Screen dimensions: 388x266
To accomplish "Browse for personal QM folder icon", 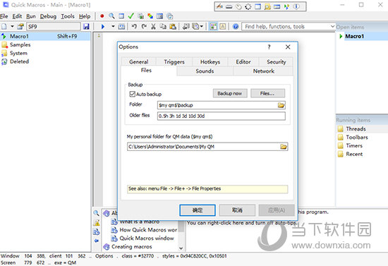I will click(284, 147).
